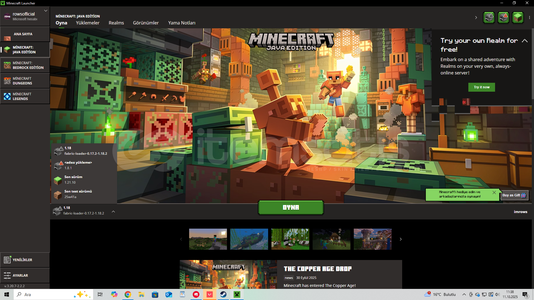Open Minecraft Dungeons from sidebar
The width and height of the screenshot is (534, 300).
click(x=25, y=81)
